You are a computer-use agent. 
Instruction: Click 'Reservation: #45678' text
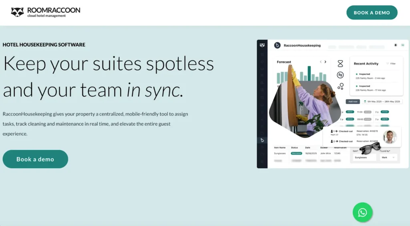click(367, 131)
